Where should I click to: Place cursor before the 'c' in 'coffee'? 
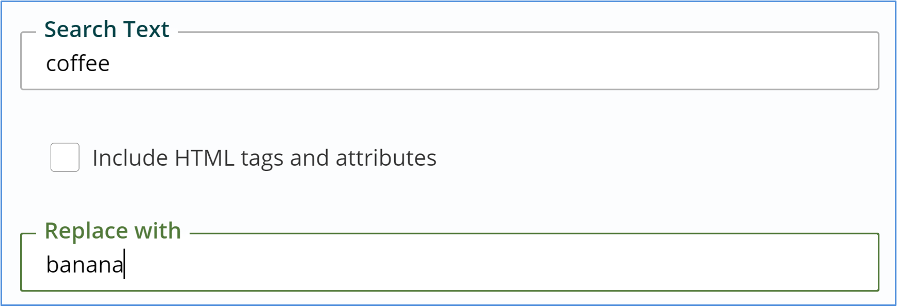coord(47,64)
